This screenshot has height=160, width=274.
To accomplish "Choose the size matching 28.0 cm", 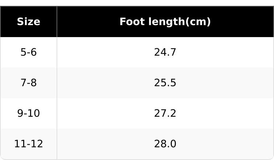I will click(29, 144).
